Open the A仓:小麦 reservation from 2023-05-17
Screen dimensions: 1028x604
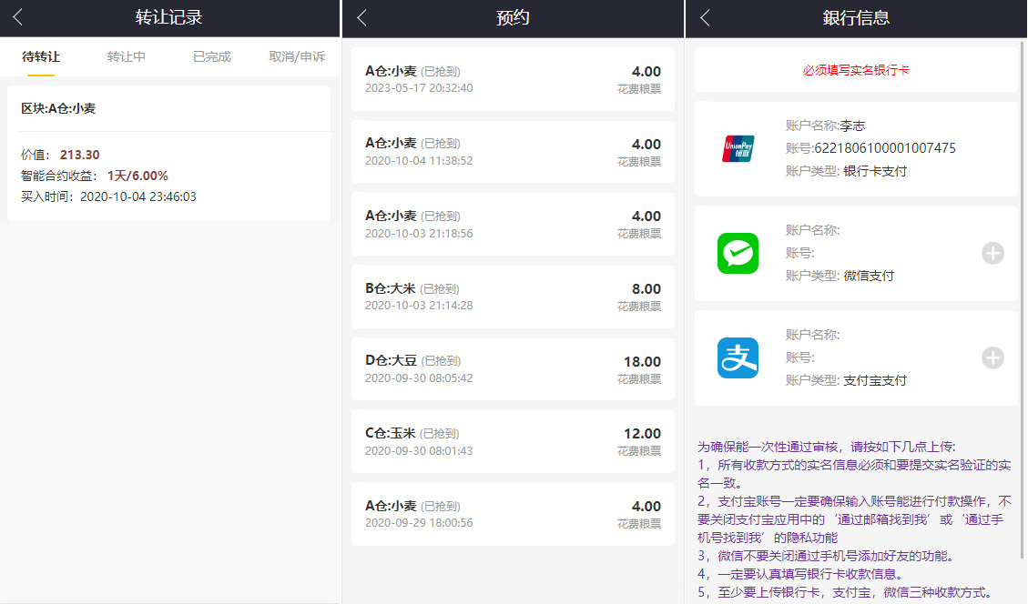[x=513, y=80]
